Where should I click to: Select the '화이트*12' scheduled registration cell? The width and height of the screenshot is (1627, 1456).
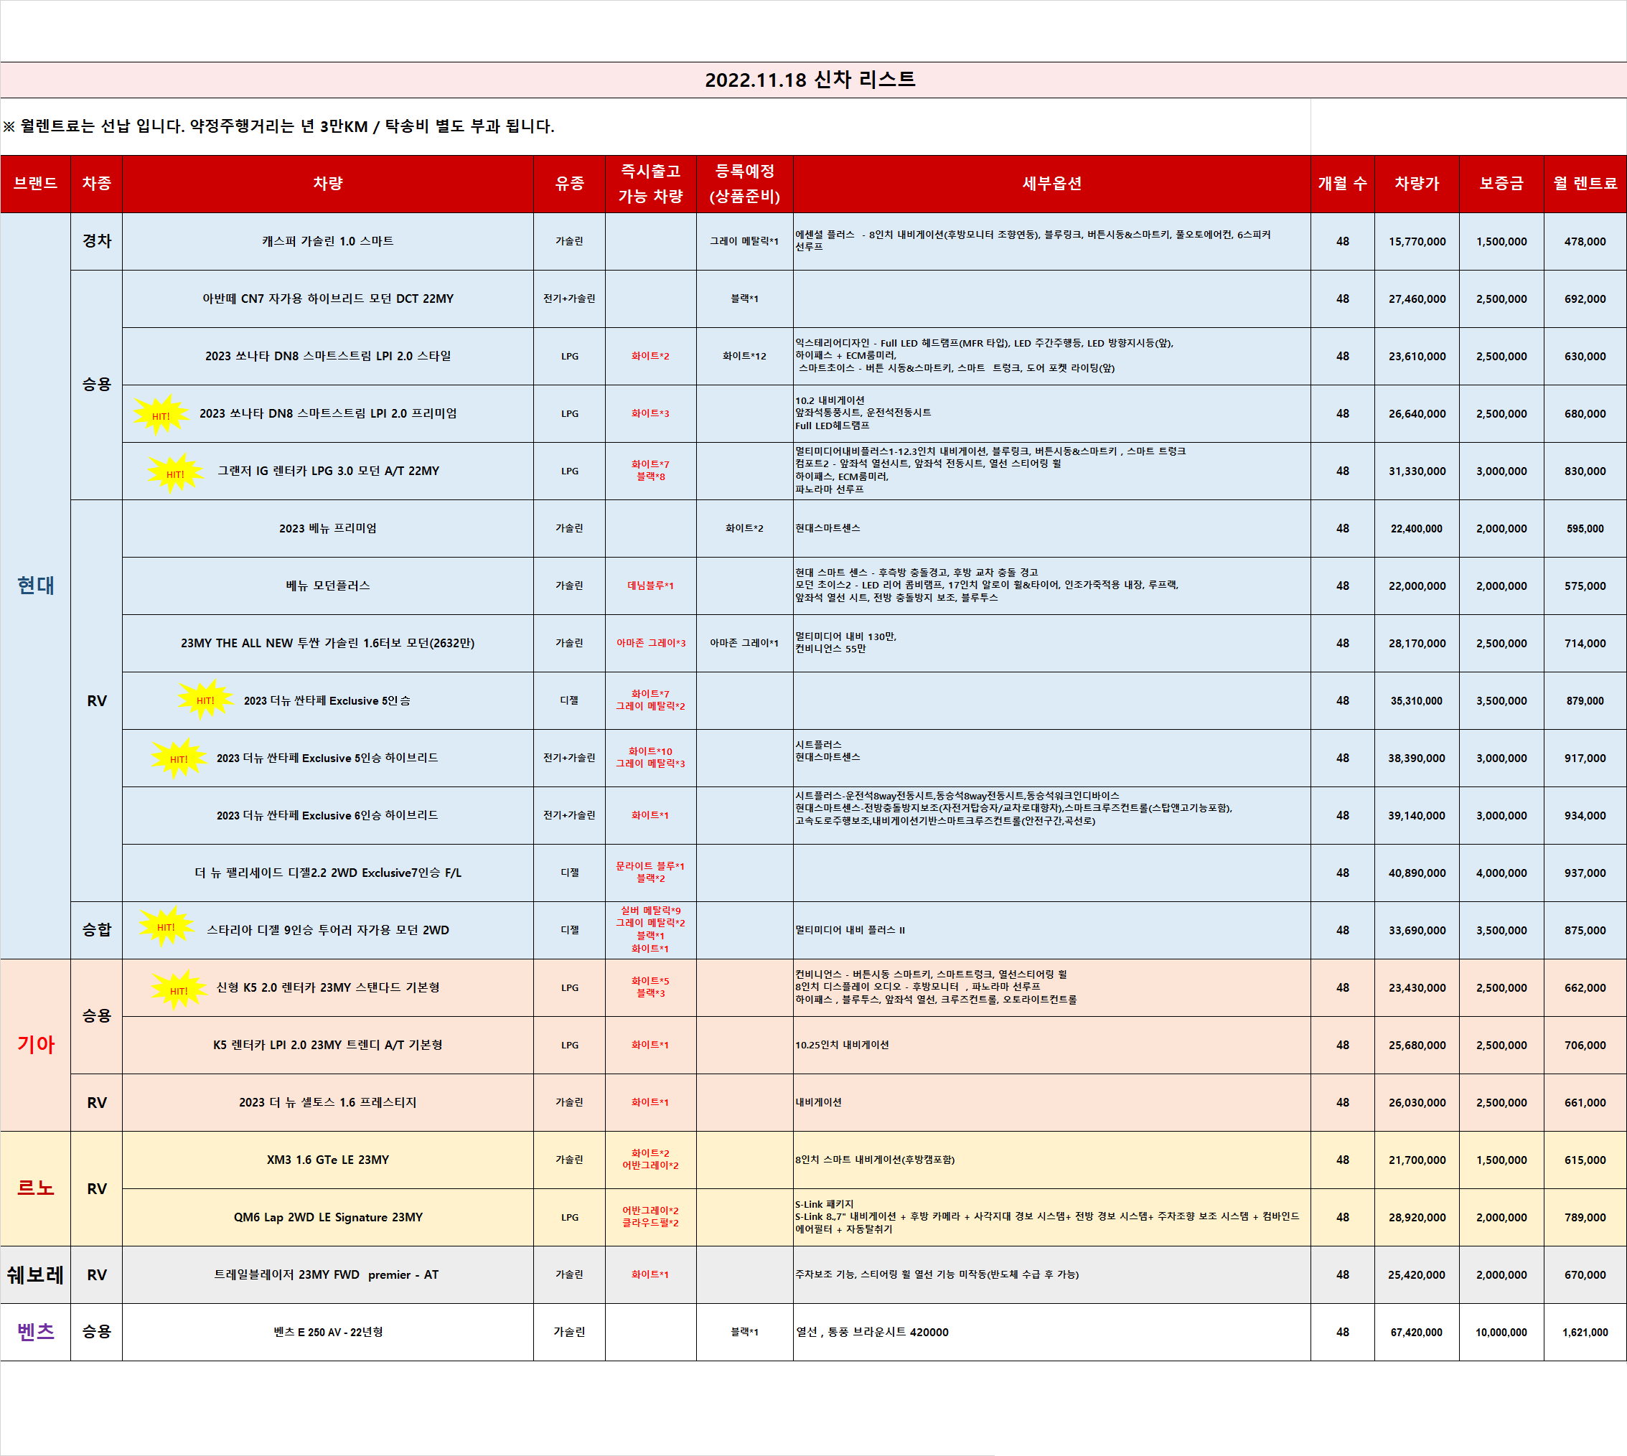coord(745,356)
